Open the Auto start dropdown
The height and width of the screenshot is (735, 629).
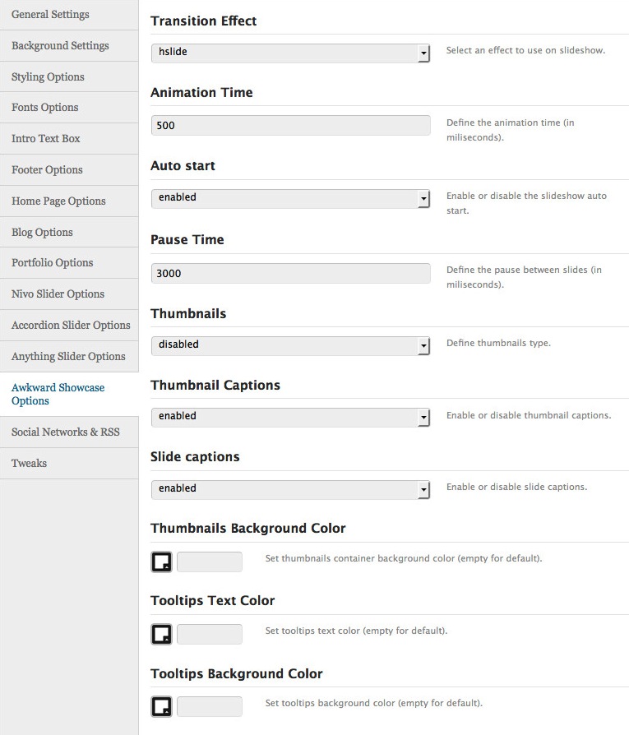pos(290,199)
